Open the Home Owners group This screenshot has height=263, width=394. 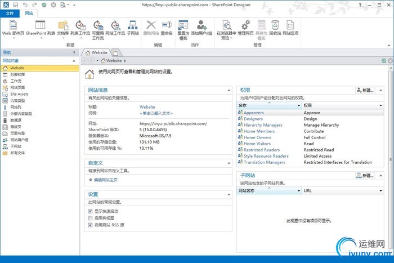pos(257,137)
